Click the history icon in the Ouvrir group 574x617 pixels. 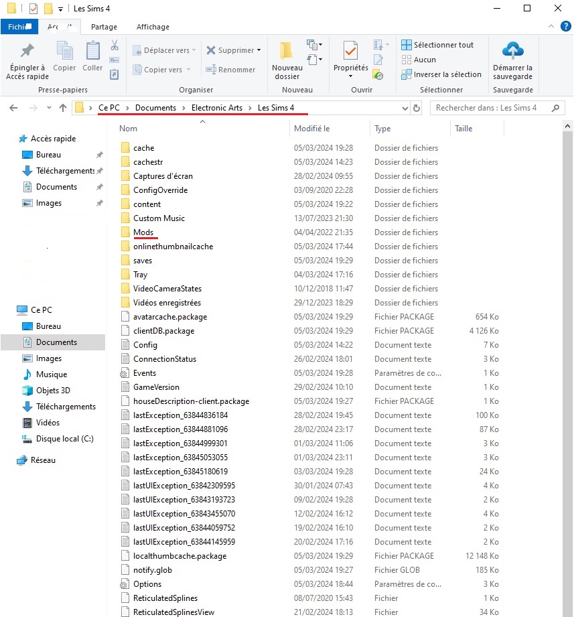378,75
